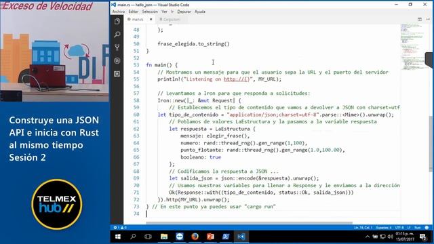Image resolution: width=434 pixels, height=244 pixels.
Task: Click the volume icon in the system tray
Action: coord(391,237)
